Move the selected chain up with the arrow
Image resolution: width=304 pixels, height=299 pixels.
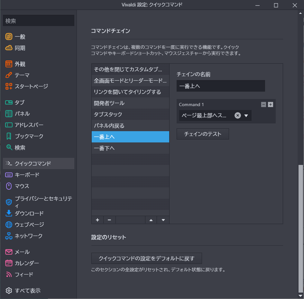[x=151, y=220]
